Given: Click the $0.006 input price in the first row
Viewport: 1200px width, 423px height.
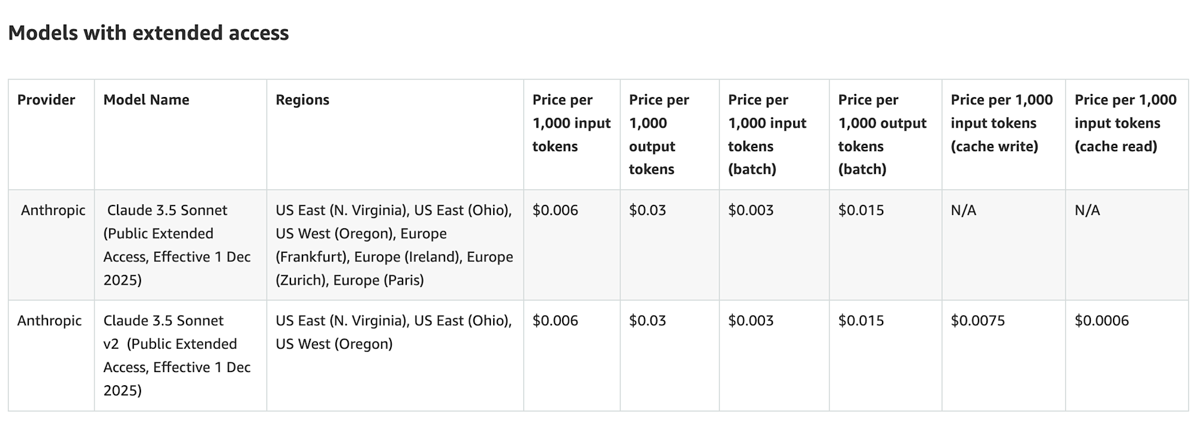Looking at the screenshot, I should click(555, 210).
